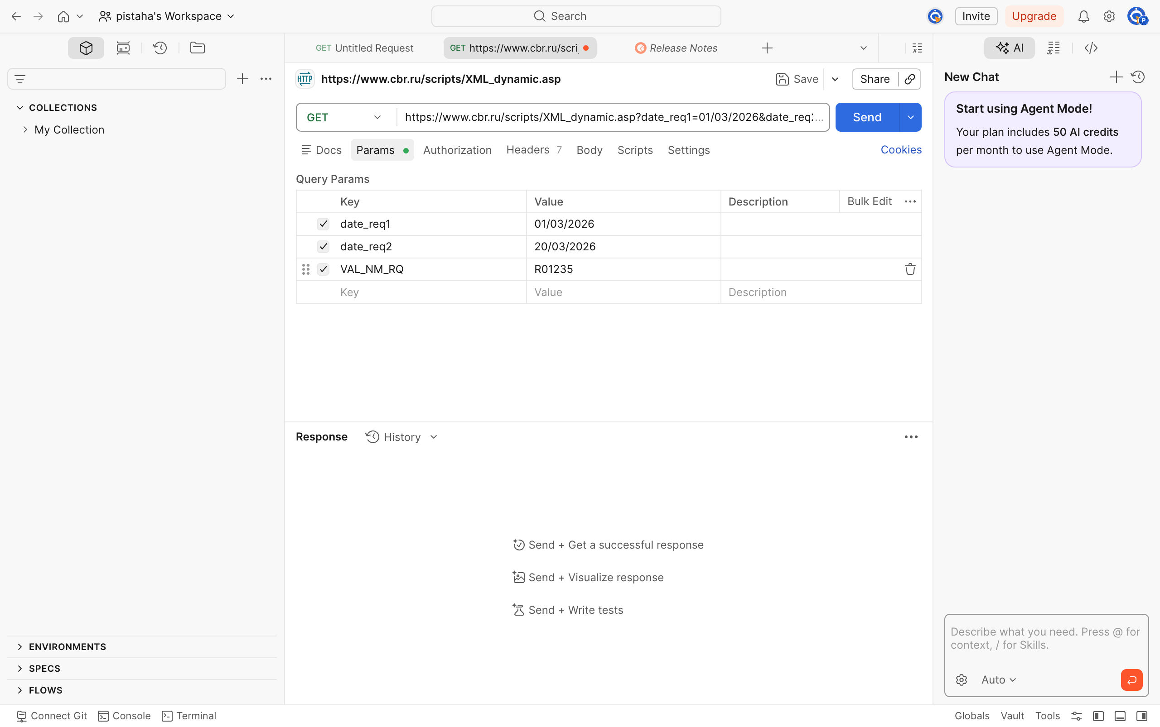Disable the date_req2 query parameter

pyautogui.click(x=323, y=246)
